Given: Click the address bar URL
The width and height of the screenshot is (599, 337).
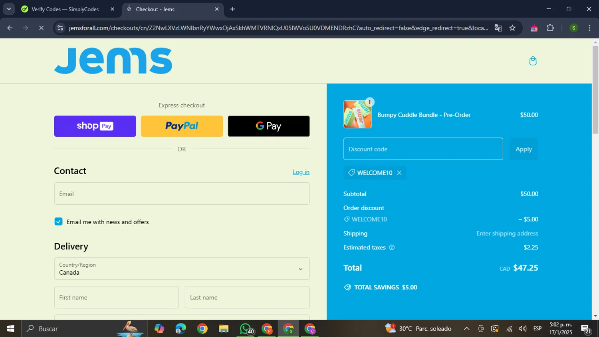Looking at the screenshot, I should pos(278,28).
